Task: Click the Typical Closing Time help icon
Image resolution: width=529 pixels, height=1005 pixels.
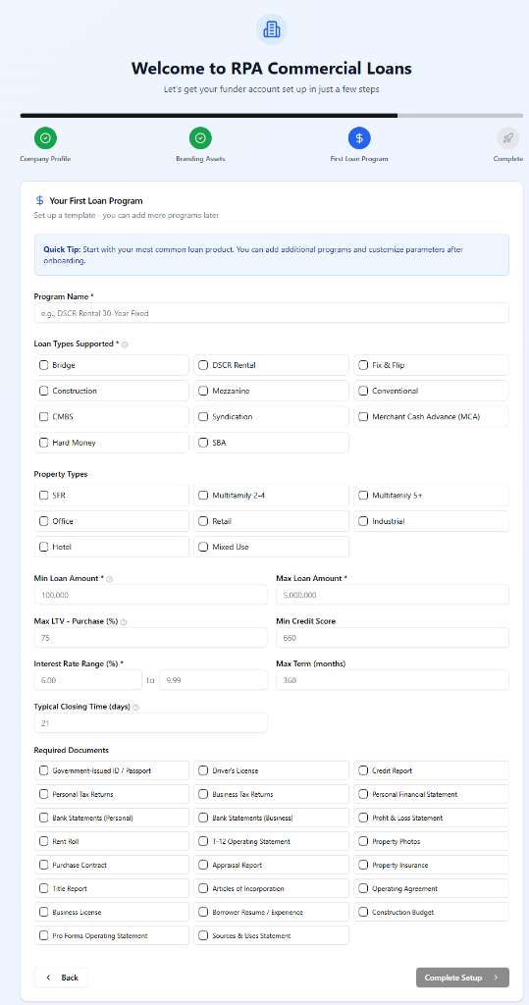Action: (136, 708)
